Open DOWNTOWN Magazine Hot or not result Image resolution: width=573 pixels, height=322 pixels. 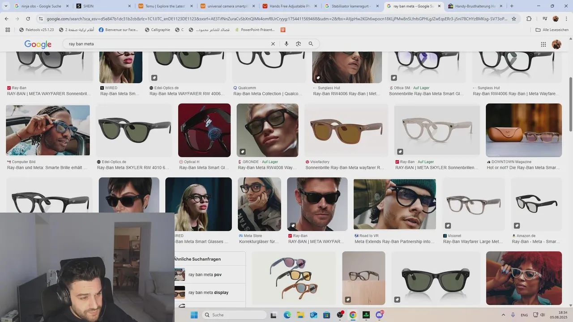pyautogui.click(x=523, y=168)
